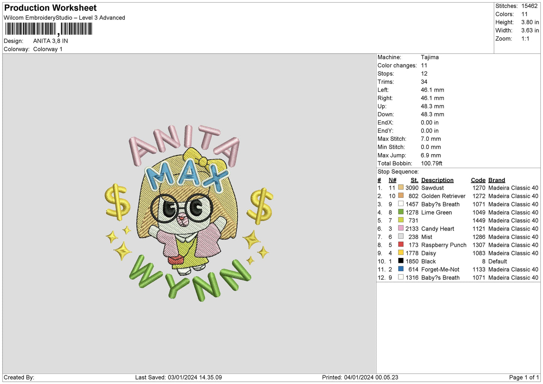
Task: Click the Width value "3.63 in"
Action: tap(530, 30)
